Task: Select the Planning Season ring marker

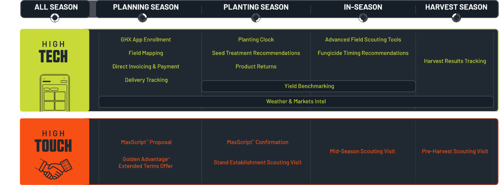Action: click(x=142, y=18)
